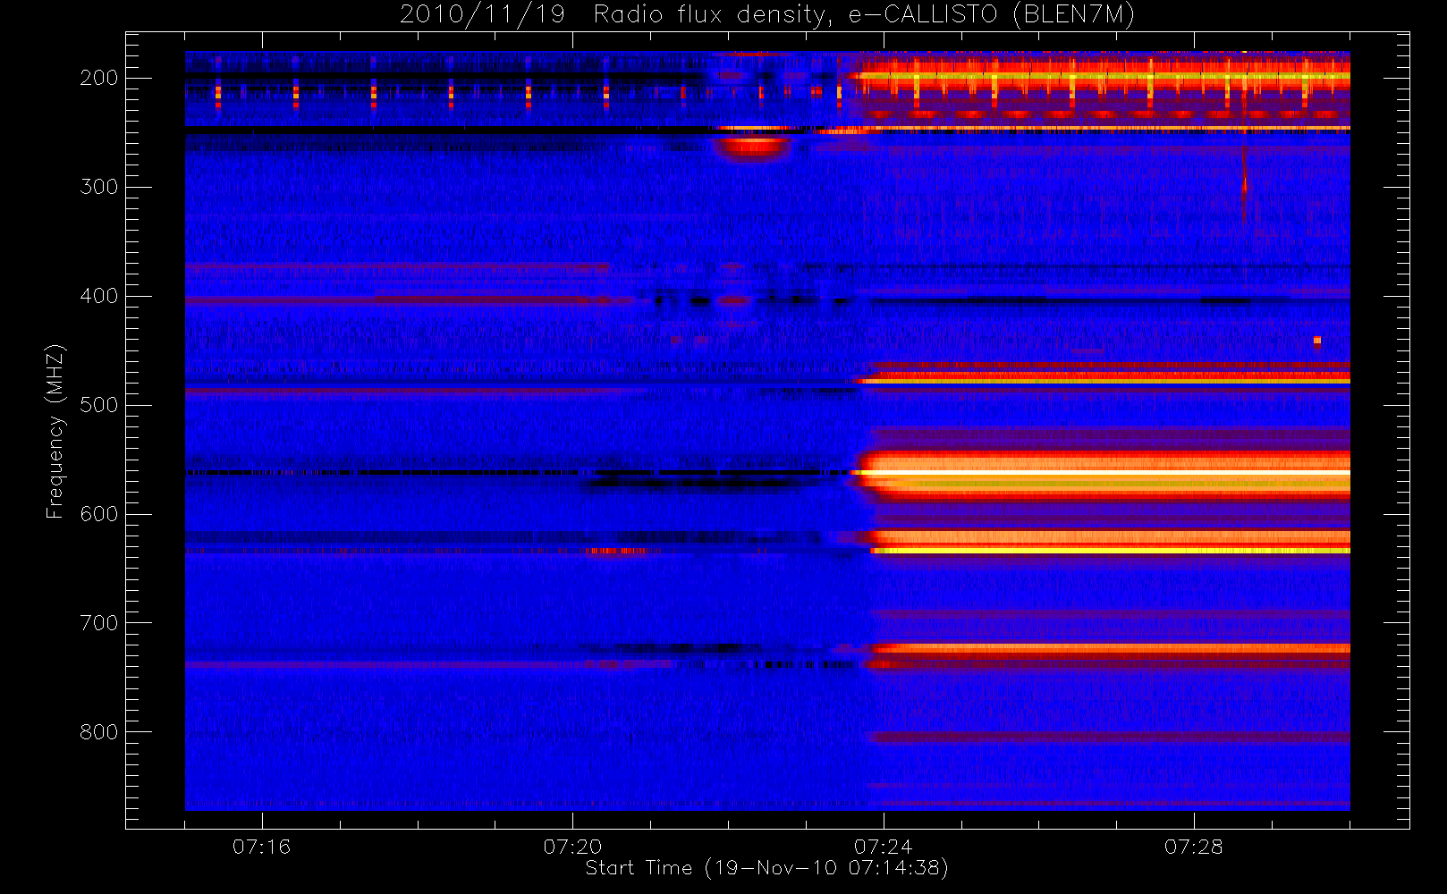Select the '500' frequency axis label
The image size is (1447, 894).
pyautogui.click(x=98, y=405)
